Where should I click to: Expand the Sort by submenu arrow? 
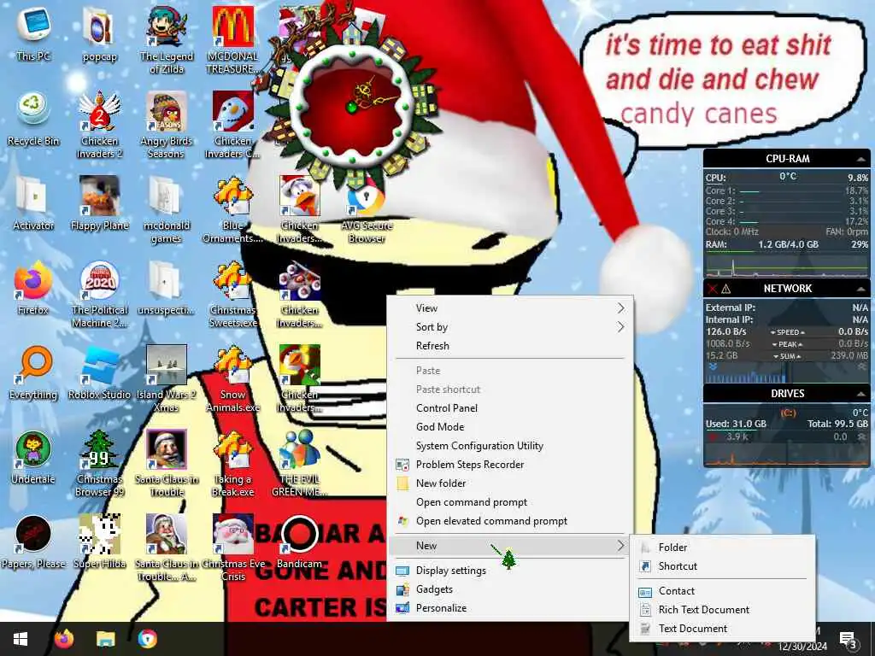(620, 327)
